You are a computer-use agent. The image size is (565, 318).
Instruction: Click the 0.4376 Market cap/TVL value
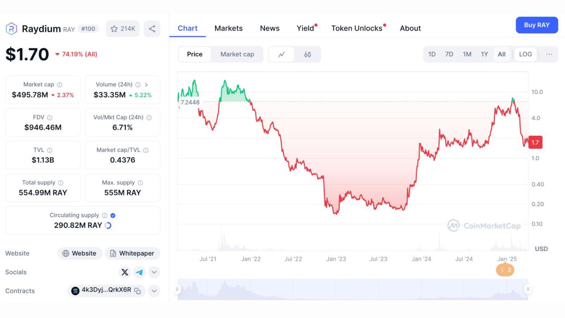pyautogui.click(x=123, y=160)
